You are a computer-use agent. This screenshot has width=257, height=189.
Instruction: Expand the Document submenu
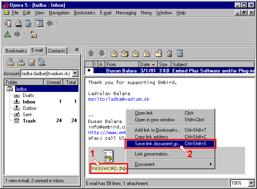point(170,164)
